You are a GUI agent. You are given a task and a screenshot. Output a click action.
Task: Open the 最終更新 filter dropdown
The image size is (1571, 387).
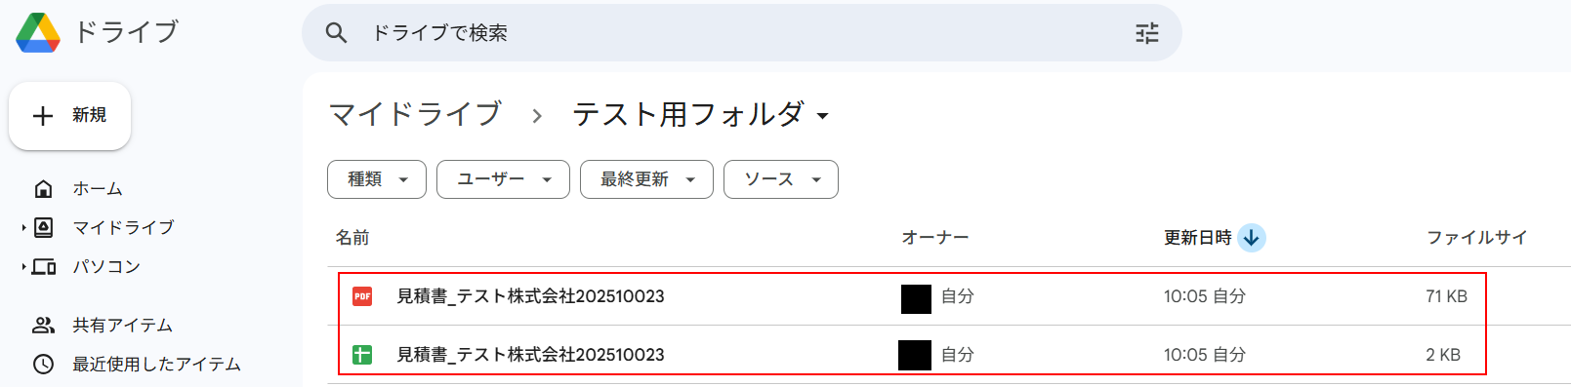click(x=646, y=179)
